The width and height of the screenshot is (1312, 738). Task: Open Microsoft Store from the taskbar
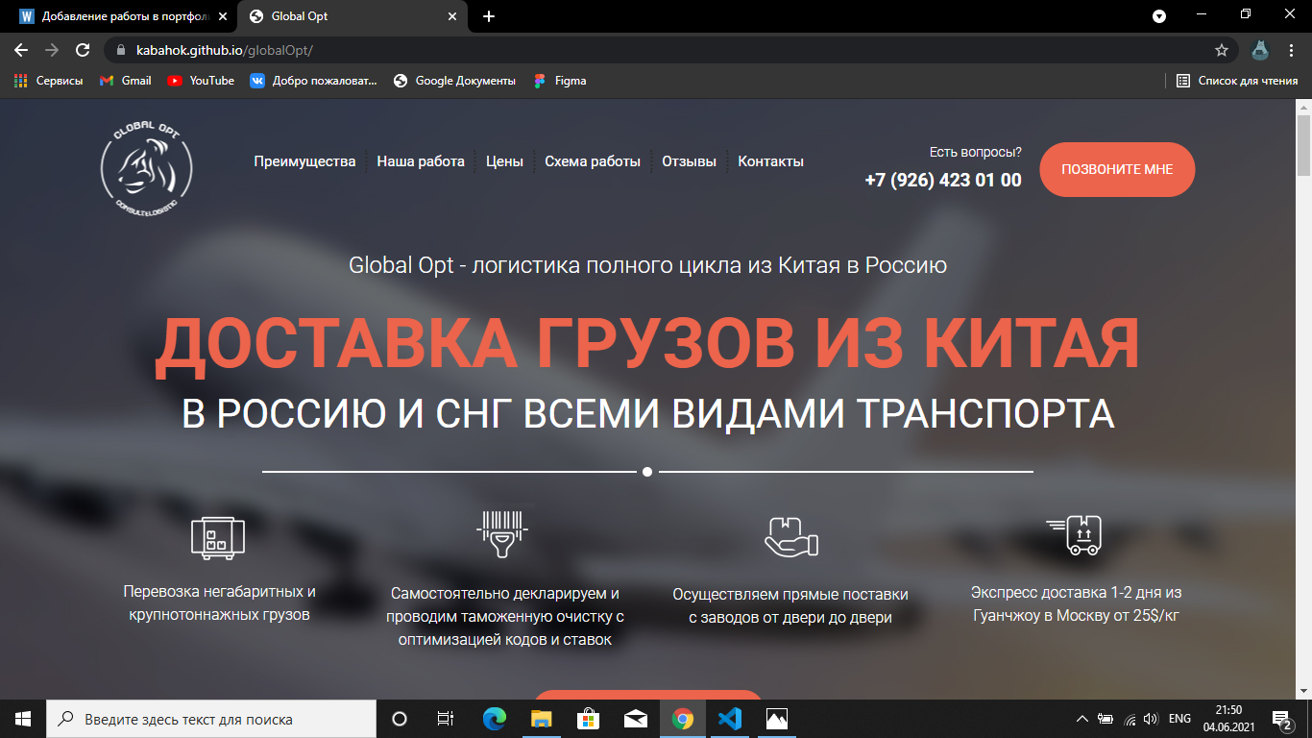coord(588,719)
